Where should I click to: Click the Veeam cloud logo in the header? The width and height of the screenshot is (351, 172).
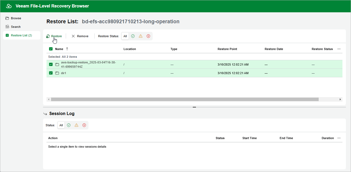coord(9,6)
